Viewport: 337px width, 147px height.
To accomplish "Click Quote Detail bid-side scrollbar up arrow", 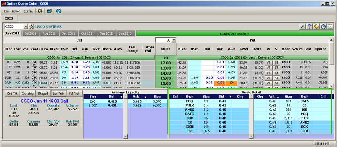I will tap(251, 97).
